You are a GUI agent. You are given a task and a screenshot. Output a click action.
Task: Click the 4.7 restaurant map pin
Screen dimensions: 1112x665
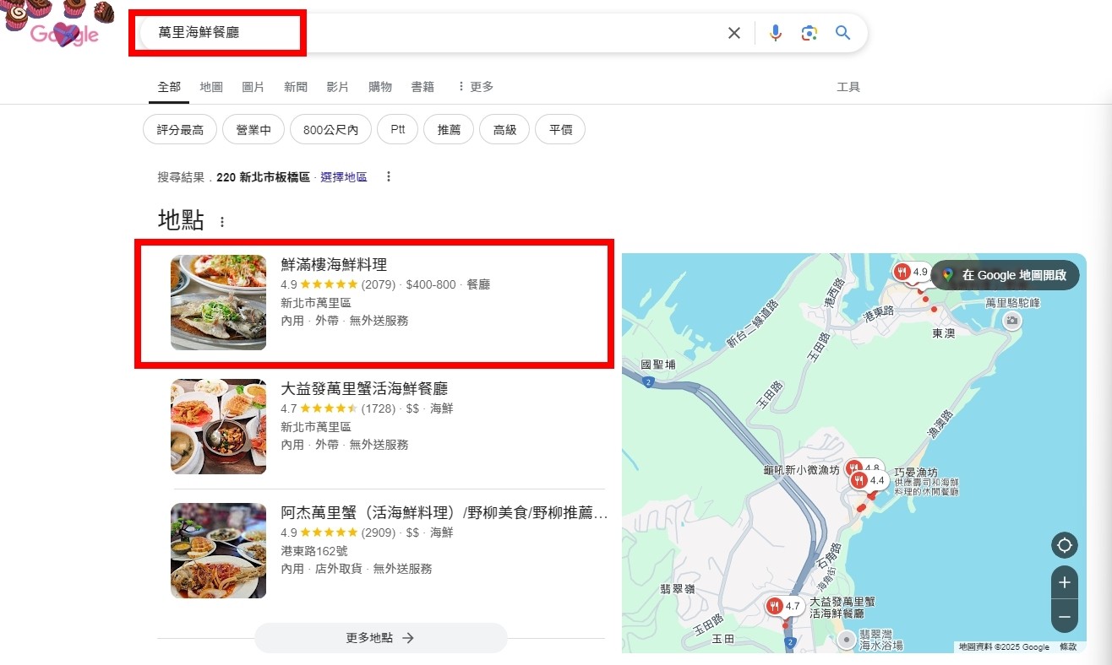click(x=784, y=606)
